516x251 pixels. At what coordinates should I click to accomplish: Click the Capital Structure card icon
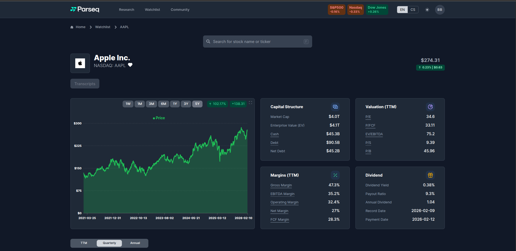[335, 107]
